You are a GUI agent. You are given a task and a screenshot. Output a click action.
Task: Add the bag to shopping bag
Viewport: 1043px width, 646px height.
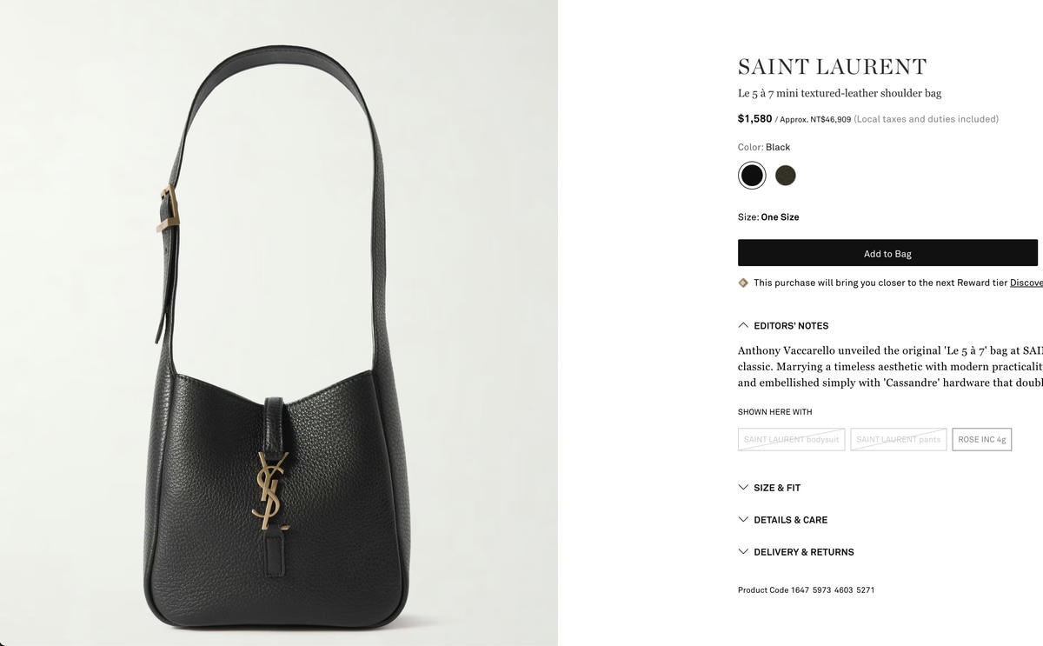click(x=887, y=253)
